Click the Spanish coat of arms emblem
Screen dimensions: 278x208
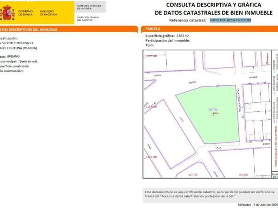point(7,13)
